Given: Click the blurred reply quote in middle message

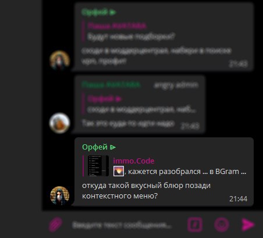Looking at the screenshot, I should click(x=140, y=104).
